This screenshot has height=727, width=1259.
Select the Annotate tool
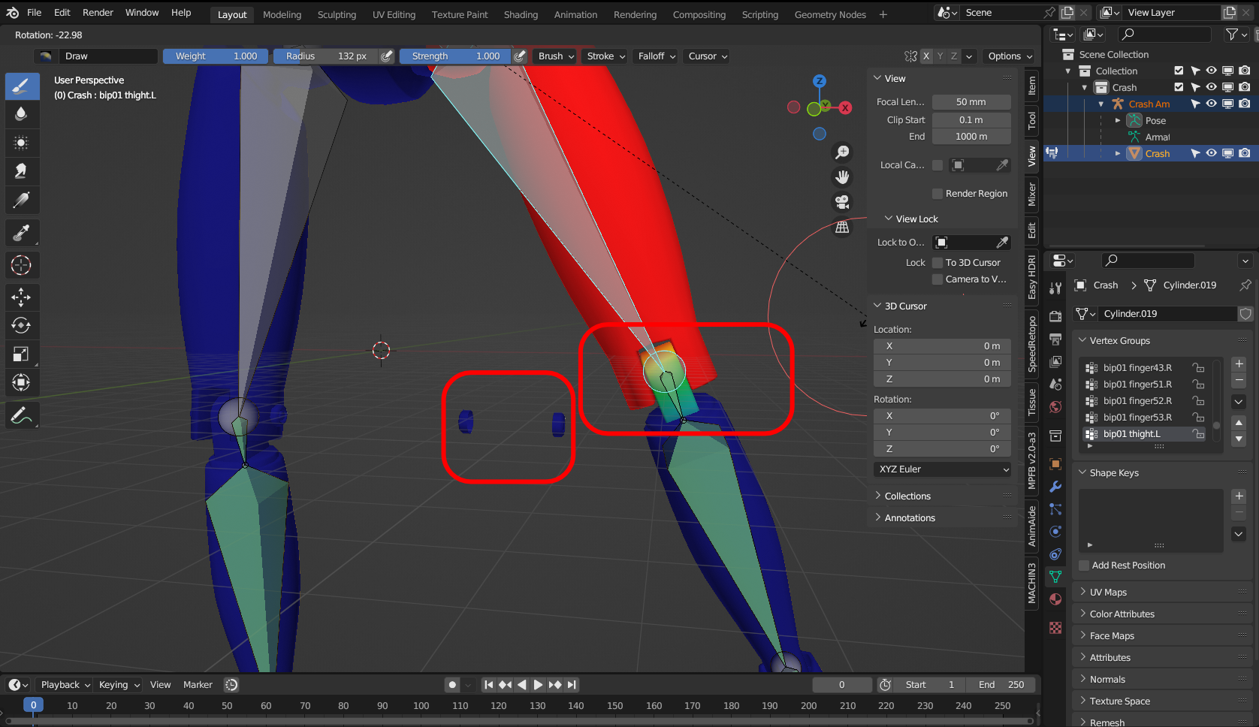pos(22,415)
